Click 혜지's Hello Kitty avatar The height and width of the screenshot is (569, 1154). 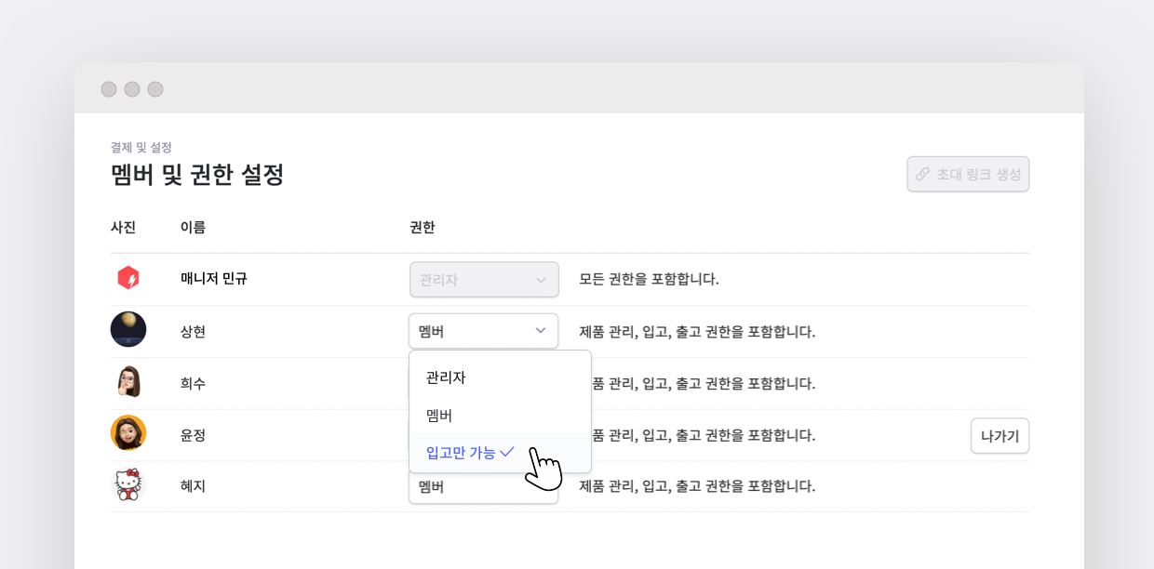(128, 485)
